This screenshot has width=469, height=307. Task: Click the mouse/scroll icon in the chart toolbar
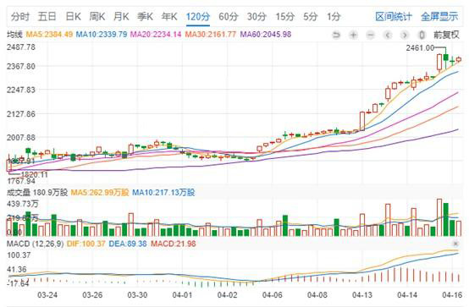(422, 36)
